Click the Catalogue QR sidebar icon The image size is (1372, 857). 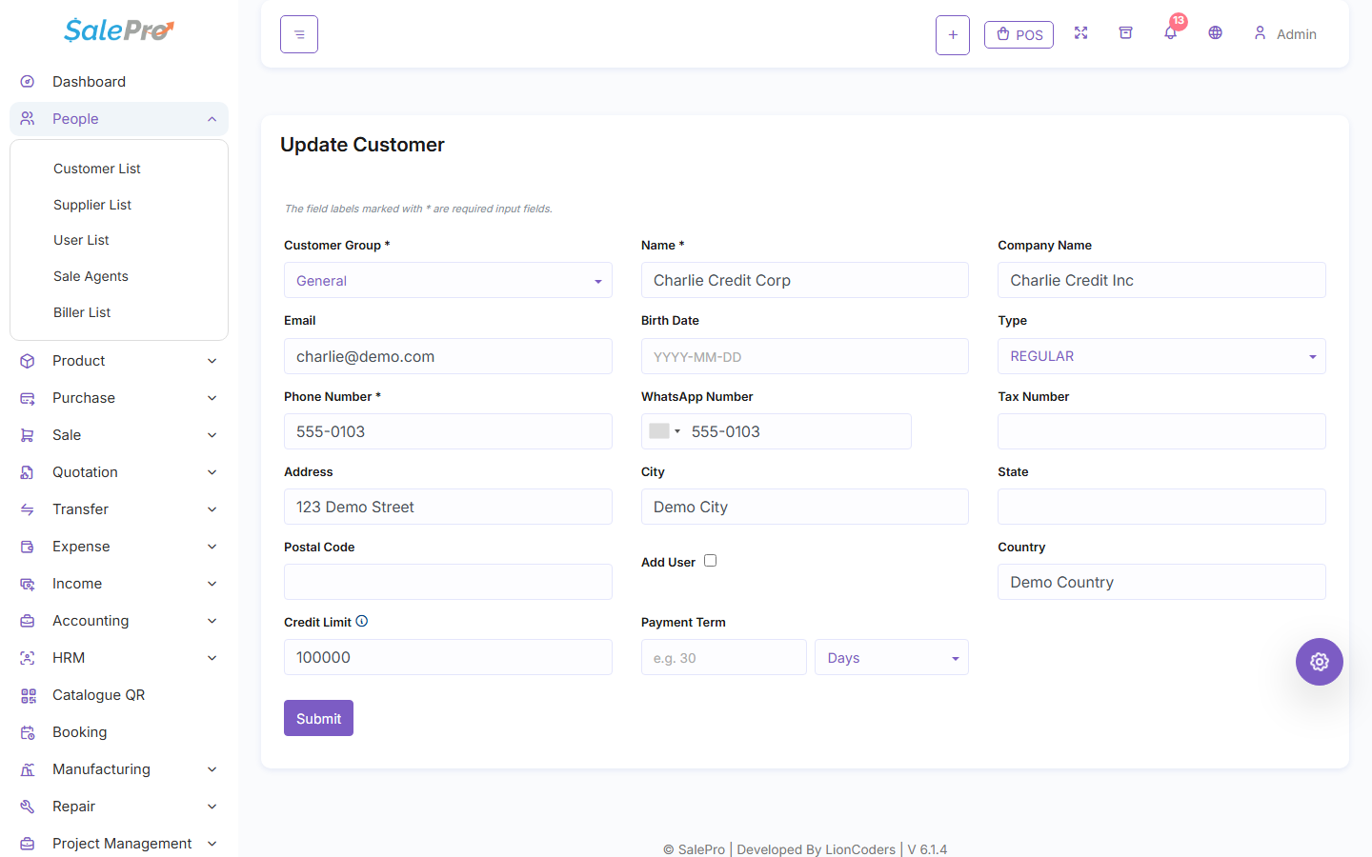28,695
